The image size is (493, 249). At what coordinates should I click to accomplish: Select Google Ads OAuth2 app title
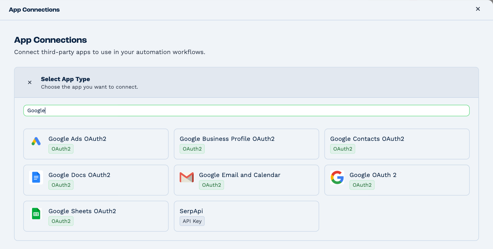(x=77, y=139)
